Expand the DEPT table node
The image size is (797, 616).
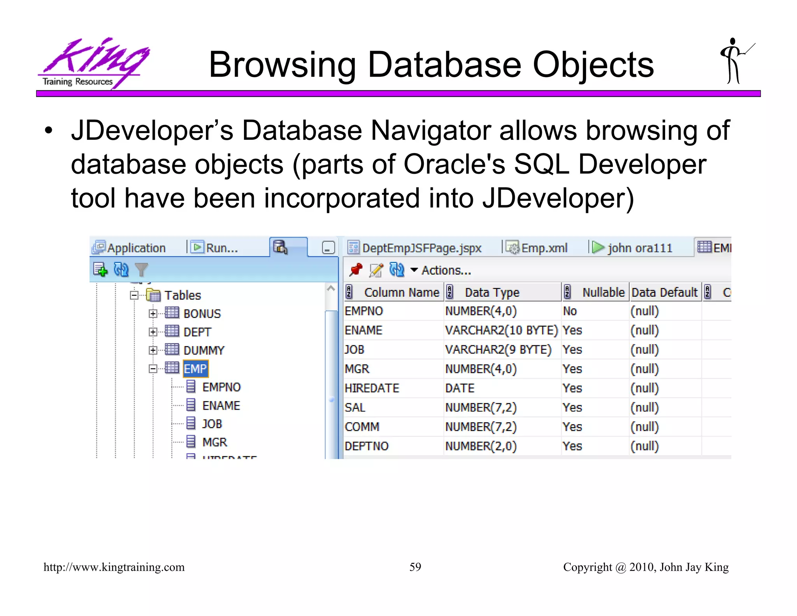(x=153, y=332)
